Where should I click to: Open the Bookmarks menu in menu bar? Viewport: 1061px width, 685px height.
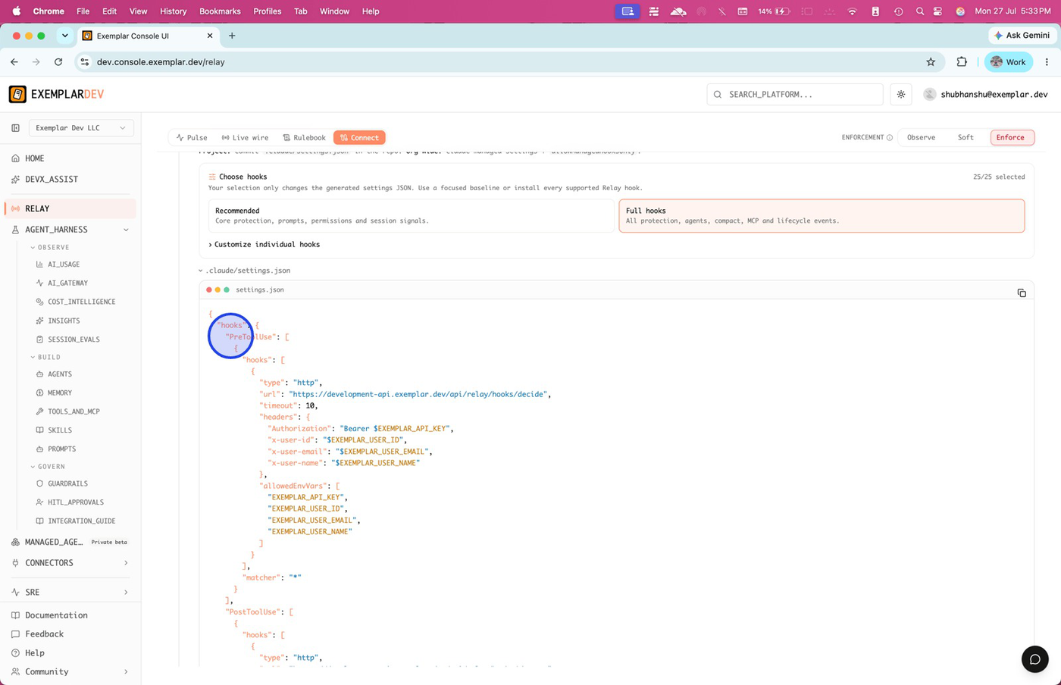(220, 11)
